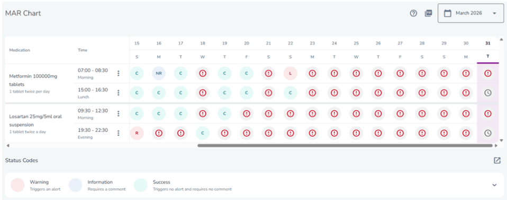Click the R status on day 15 evening

coord(137,133)
